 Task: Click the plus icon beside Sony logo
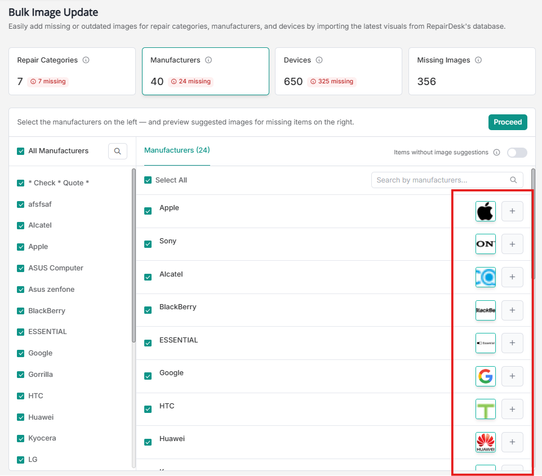coord(512,244)
